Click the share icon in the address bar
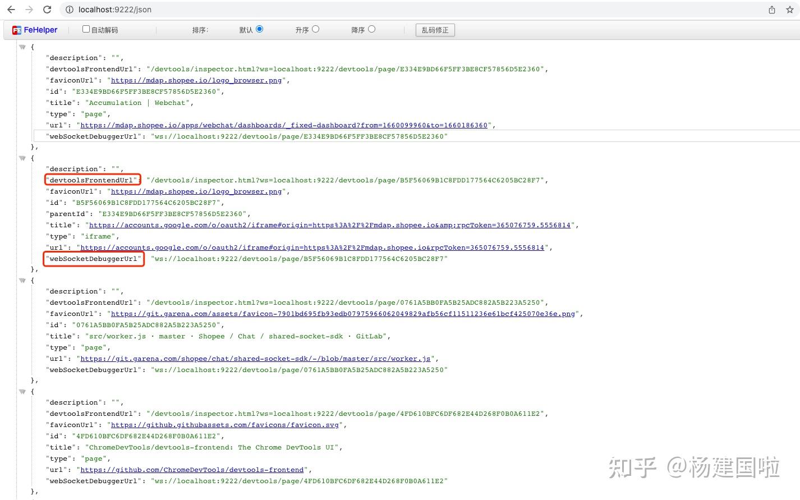This screenshot has height=500, width=800. coord(772,10)
